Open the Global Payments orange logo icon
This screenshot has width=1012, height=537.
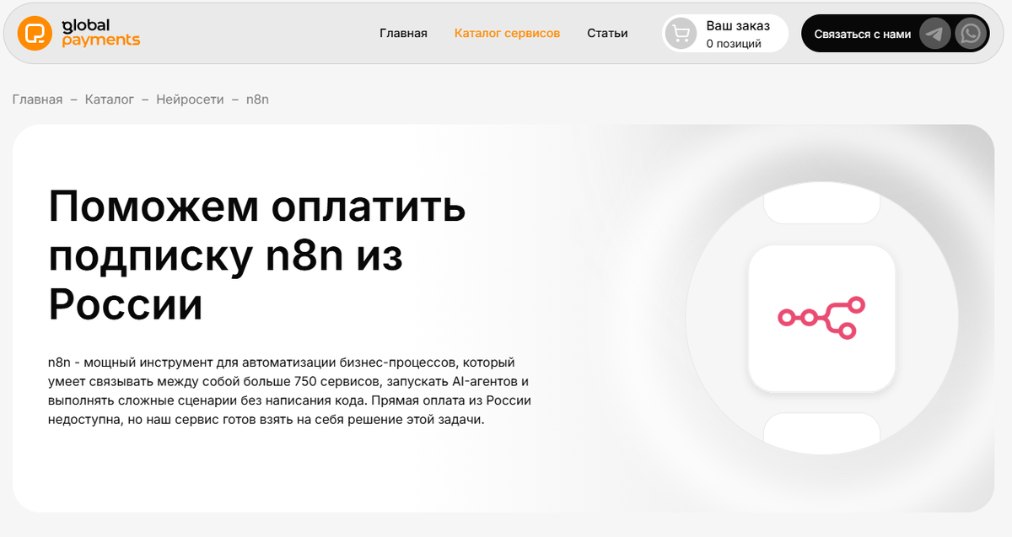click(x=35, y=34)
